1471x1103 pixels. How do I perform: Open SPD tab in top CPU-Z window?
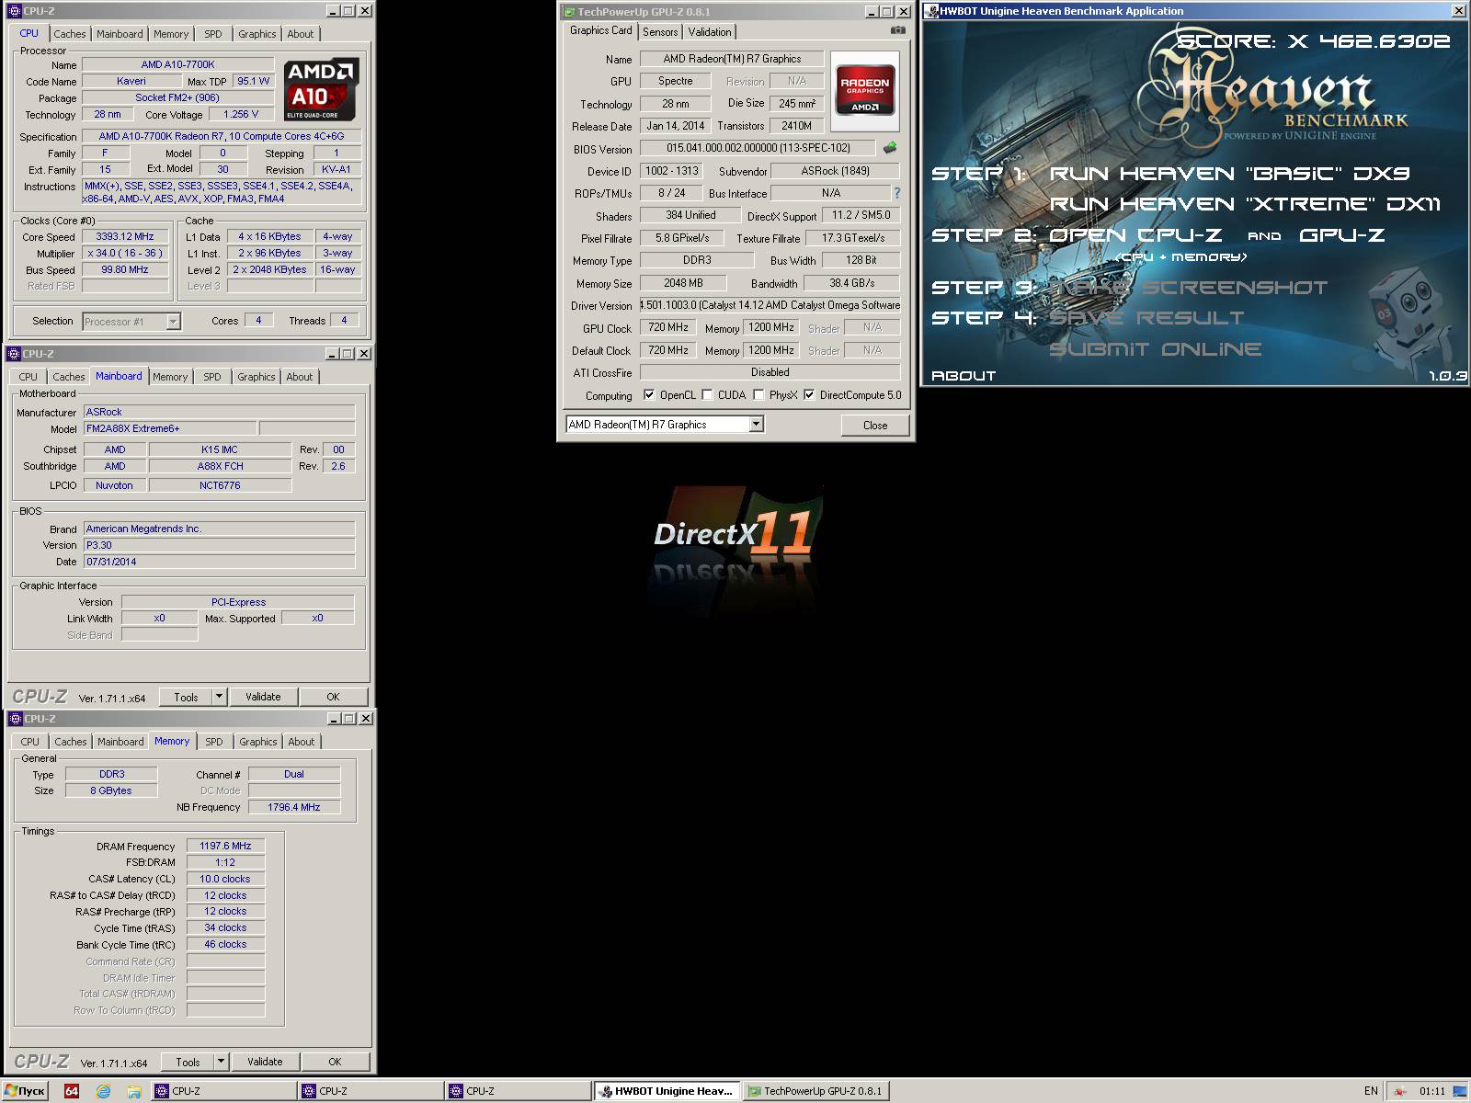(213, 34)
